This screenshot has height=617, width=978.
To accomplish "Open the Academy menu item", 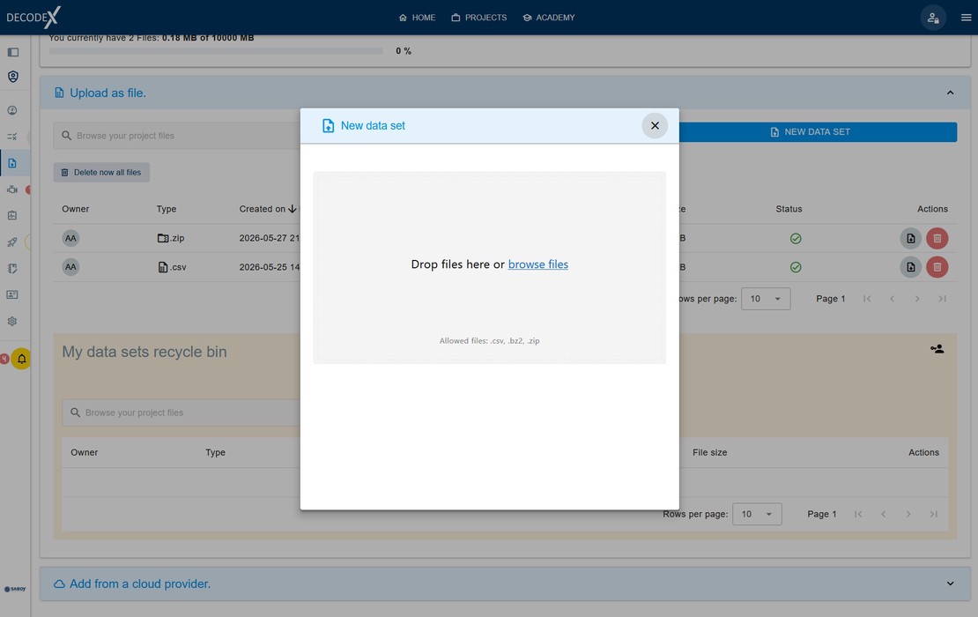I will tap(549, 18).
